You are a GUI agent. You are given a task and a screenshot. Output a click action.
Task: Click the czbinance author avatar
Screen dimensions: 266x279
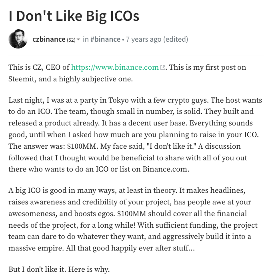[18, 39]
